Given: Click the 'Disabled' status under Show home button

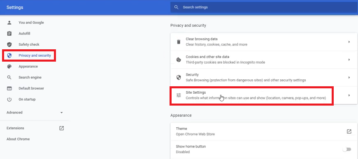Looking at the screenshot, I should pos(183,152).
